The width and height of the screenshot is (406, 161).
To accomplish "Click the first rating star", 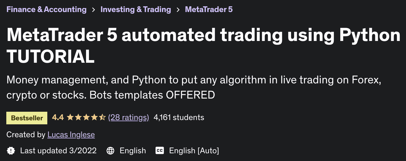I will click(x=70, y=117).
